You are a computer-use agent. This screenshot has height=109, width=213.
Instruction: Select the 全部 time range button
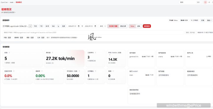pos(63,26)
